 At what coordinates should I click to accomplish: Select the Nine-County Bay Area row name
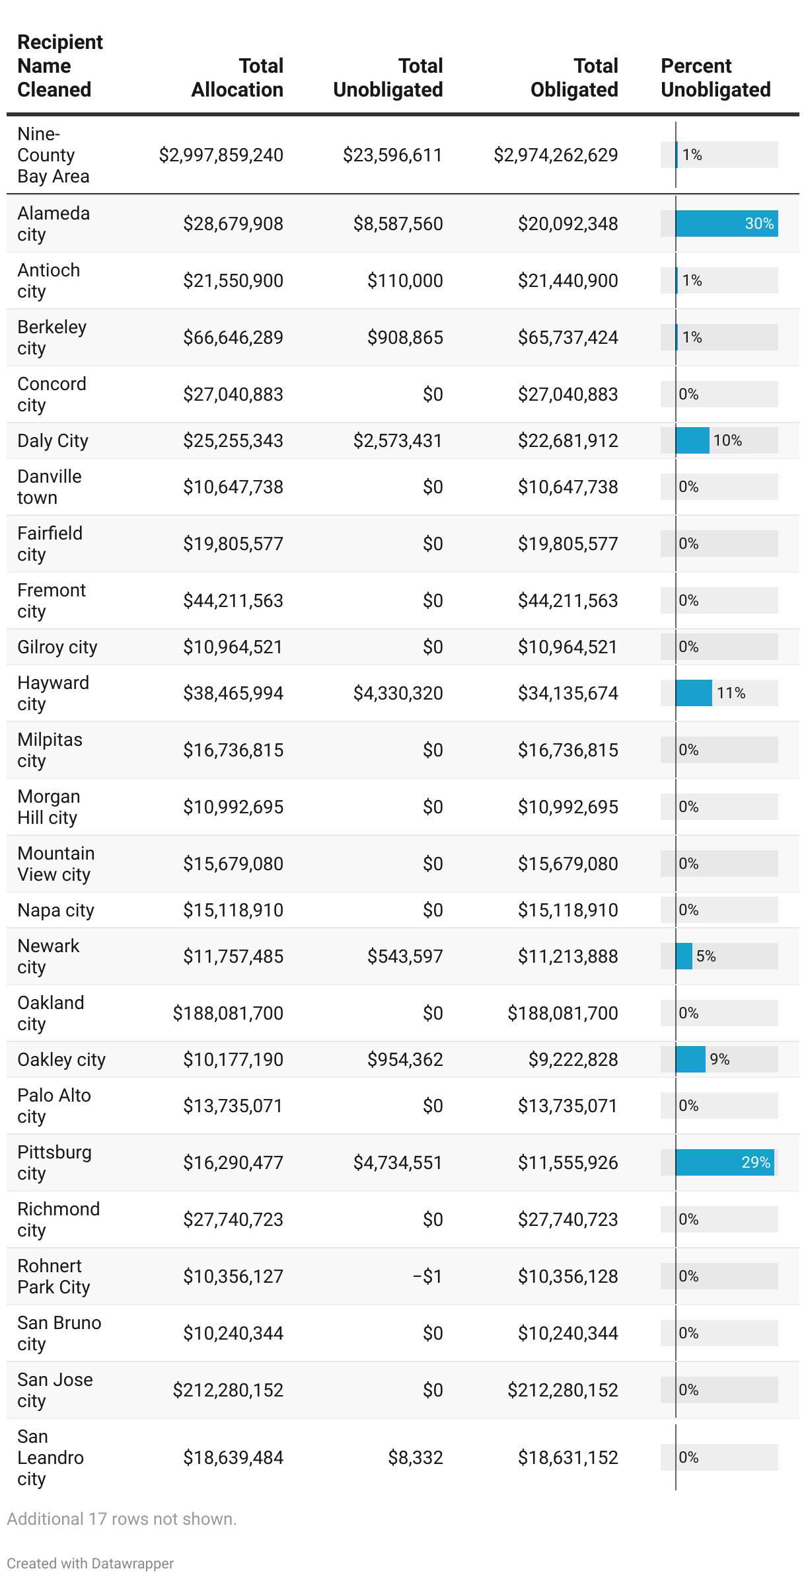53,155
